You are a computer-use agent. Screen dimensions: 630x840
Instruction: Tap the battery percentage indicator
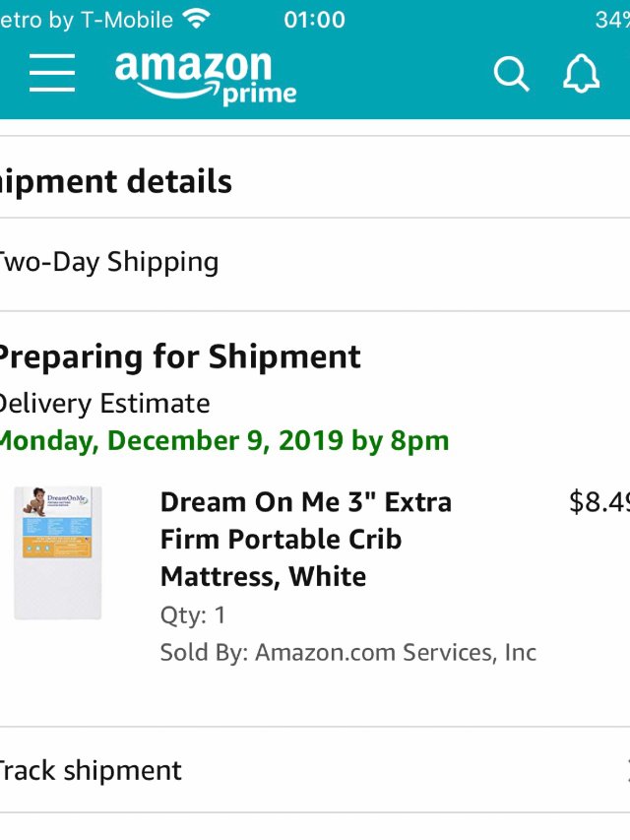click(610, 19)
